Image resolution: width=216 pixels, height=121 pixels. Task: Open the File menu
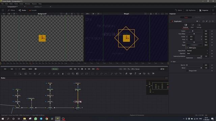click(2, 4)
